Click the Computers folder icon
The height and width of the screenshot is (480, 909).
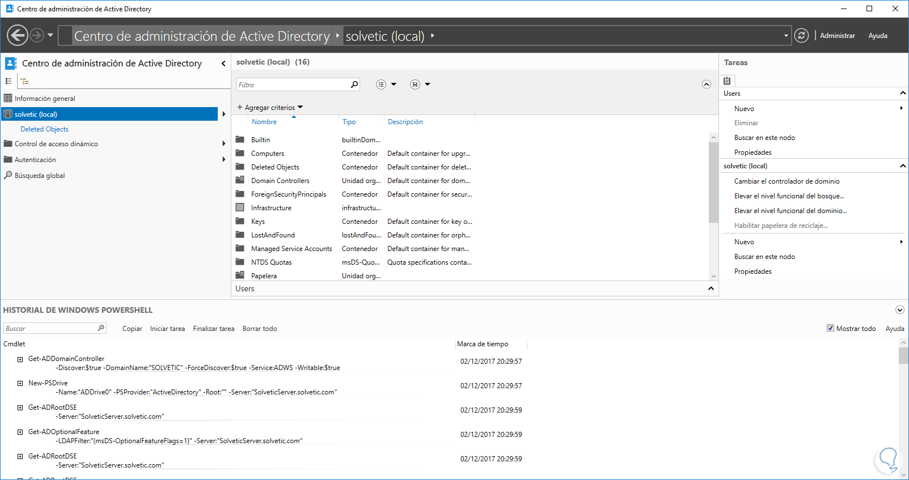click(x=240, y=153)
